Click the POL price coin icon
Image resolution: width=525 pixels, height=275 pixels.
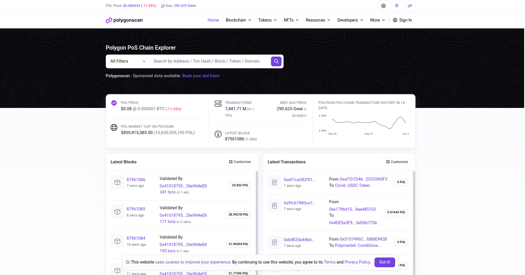tap(114, 103)
